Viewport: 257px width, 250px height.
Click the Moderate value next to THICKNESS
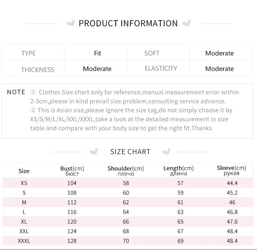point(97,69)
